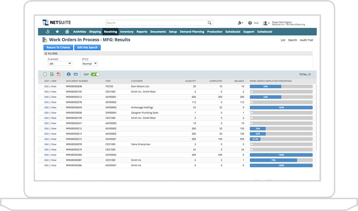Viewport: 358px width, 211px height.
Task: Click the Edit this Search button
Action: coord(88,47)
